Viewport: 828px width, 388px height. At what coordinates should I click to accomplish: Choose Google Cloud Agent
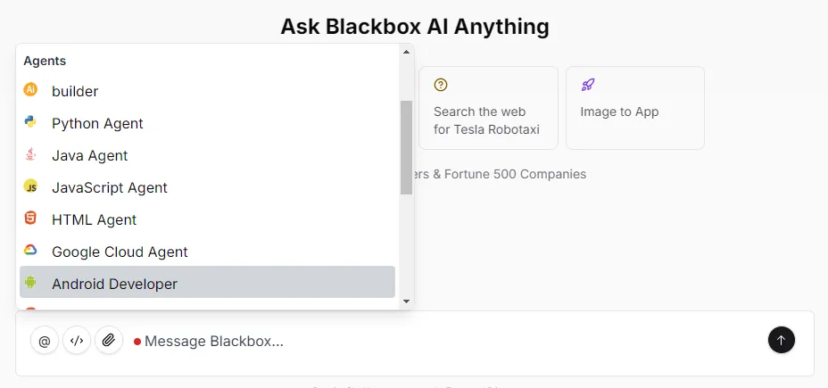tap(208, 252)
